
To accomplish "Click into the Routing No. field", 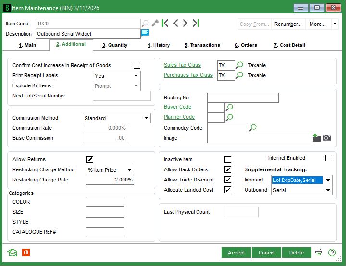I will [x=243, y=98].
